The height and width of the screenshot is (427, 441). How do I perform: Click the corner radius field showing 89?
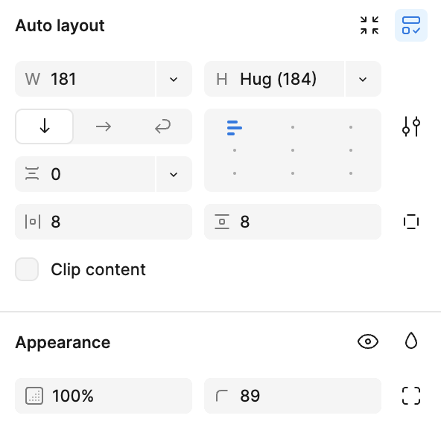[x=293, y=396]
